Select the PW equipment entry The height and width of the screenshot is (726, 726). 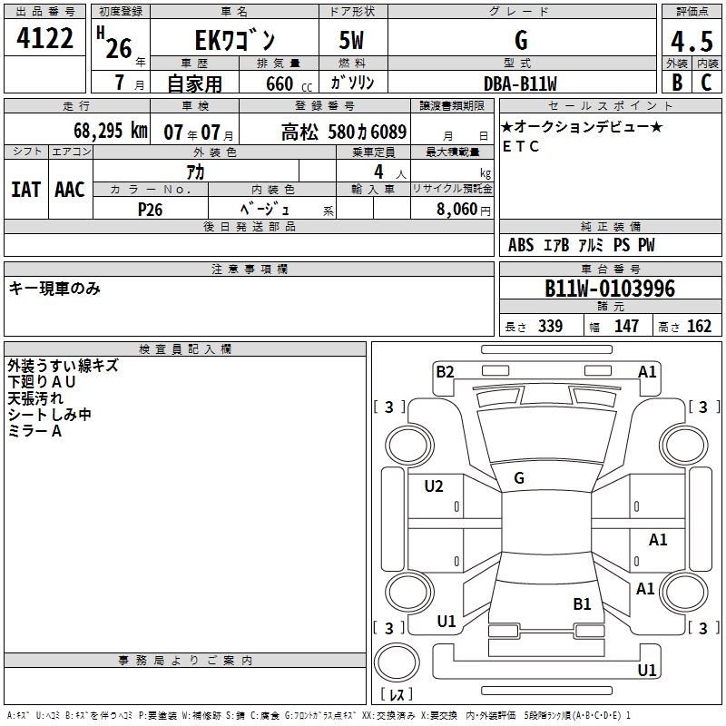[646, 244]
